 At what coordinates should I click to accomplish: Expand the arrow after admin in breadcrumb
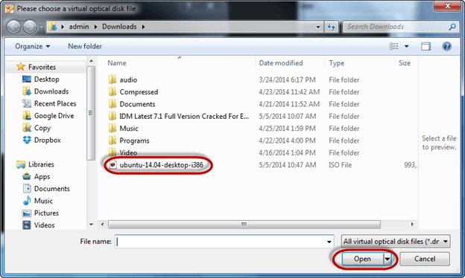pos(95,27)
